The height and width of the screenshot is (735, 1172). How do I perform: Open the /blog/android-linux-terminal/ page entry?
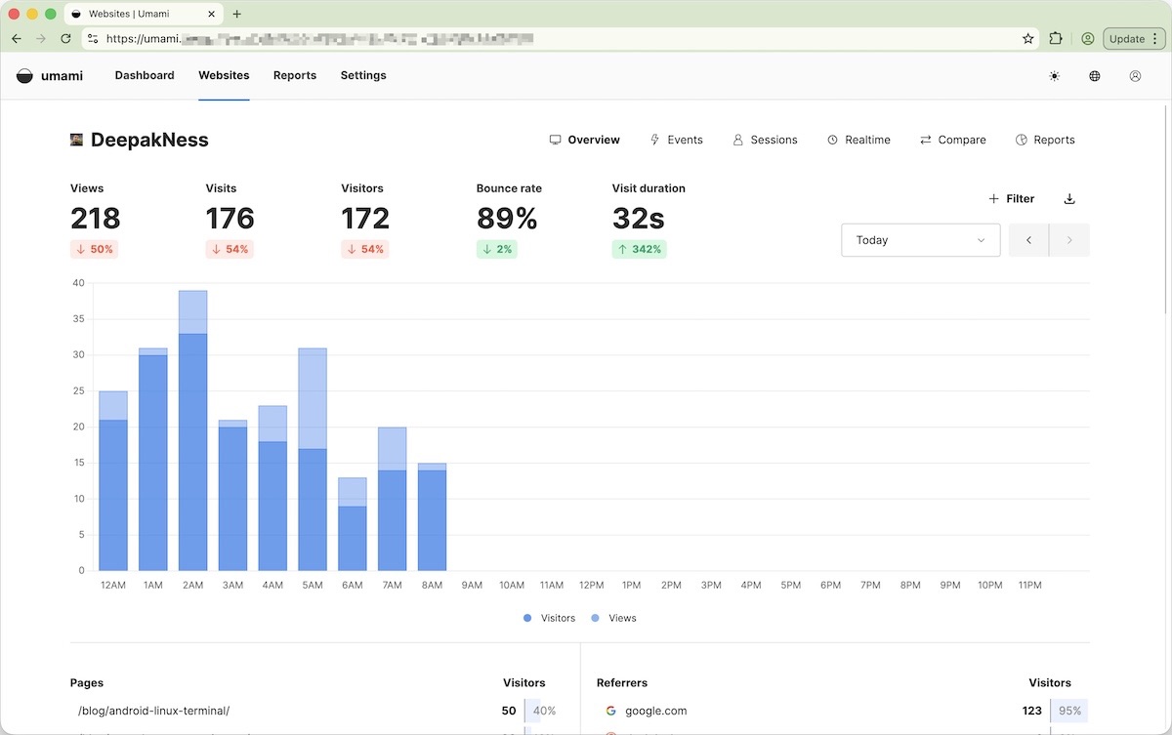[153, 711]
